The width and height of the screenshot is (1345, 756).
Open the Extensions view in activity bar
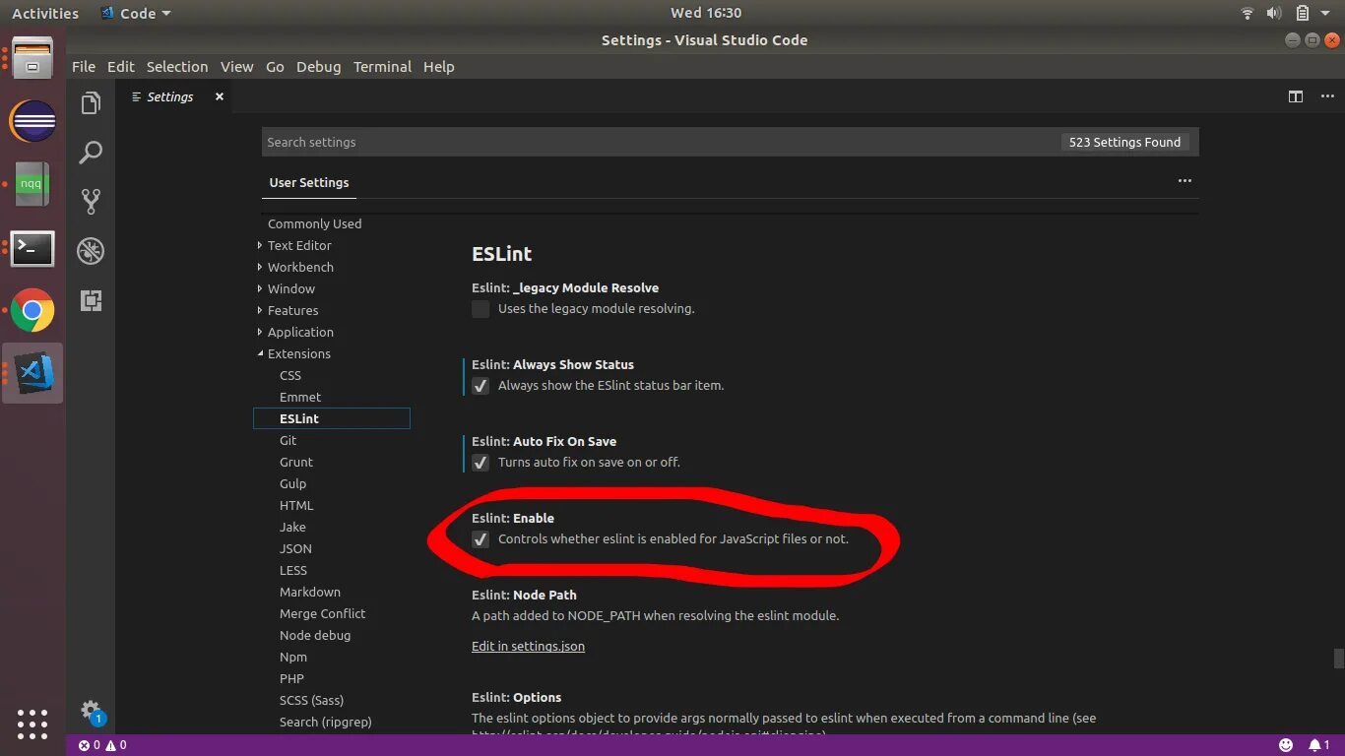coord(91,300)
